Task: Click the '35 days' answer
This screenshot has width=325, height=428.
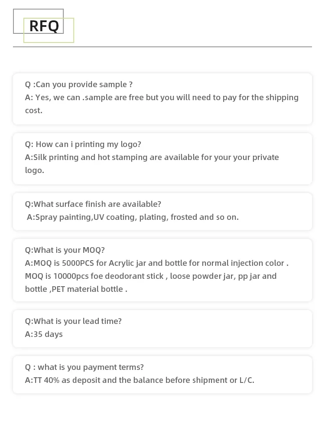Action: [x=44, y=334]
